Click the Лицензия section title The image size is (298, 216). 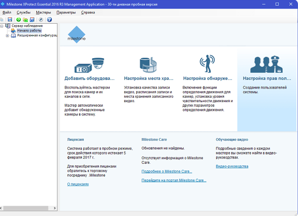(75, 140)
